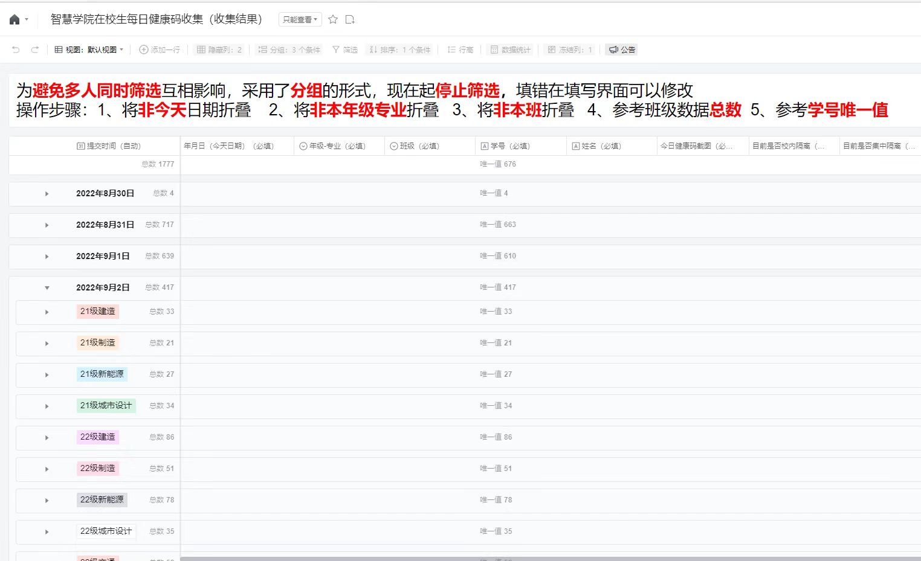The height and width of the screenshot is (561, 921).
Task: Click the icon right of the star
Action: point(350,19)
